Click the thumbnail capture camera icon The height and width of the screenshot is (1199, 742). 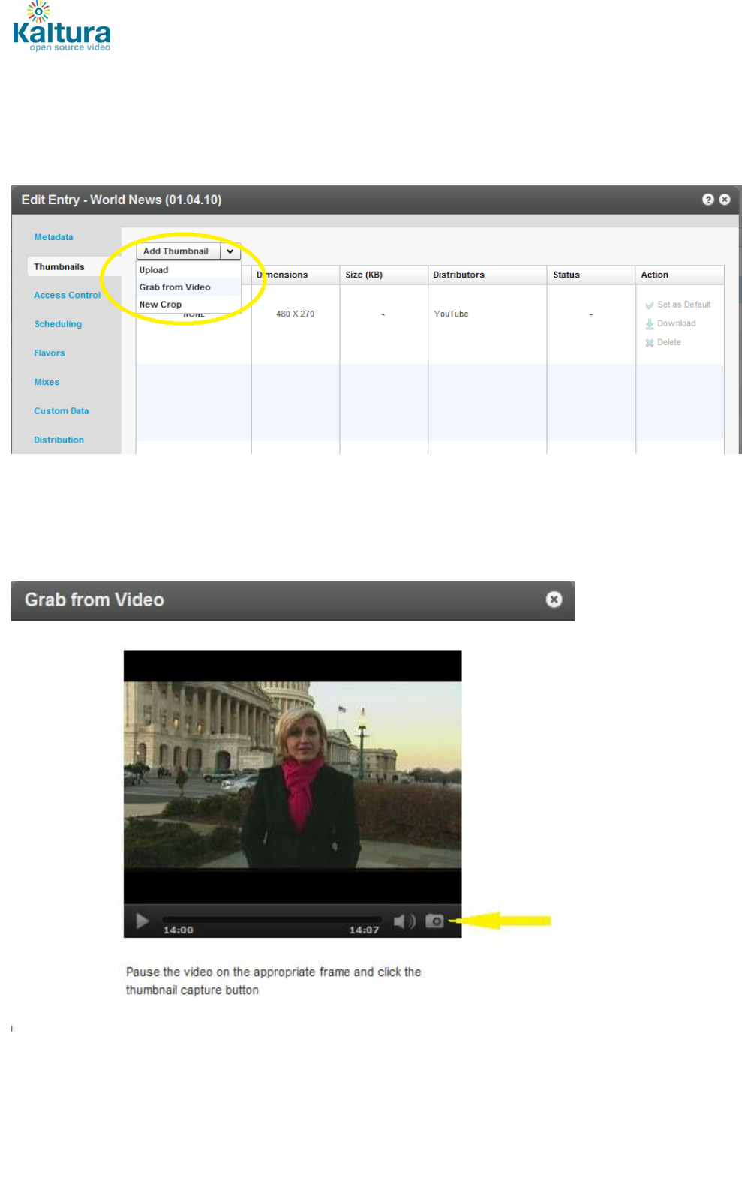point(434,921)
